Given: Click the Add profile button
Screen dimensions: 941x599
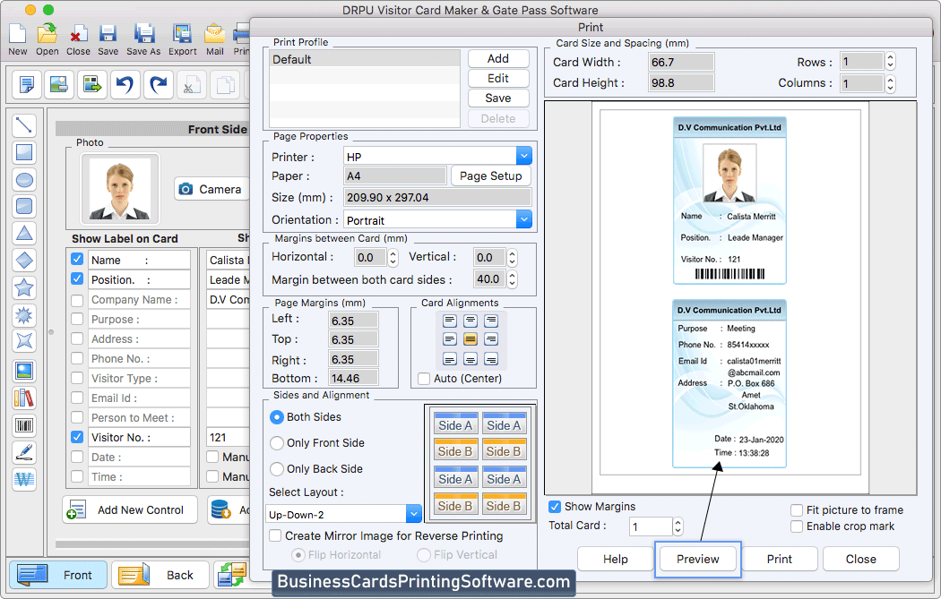Looking at the screenshot, I should pos(498,59).
